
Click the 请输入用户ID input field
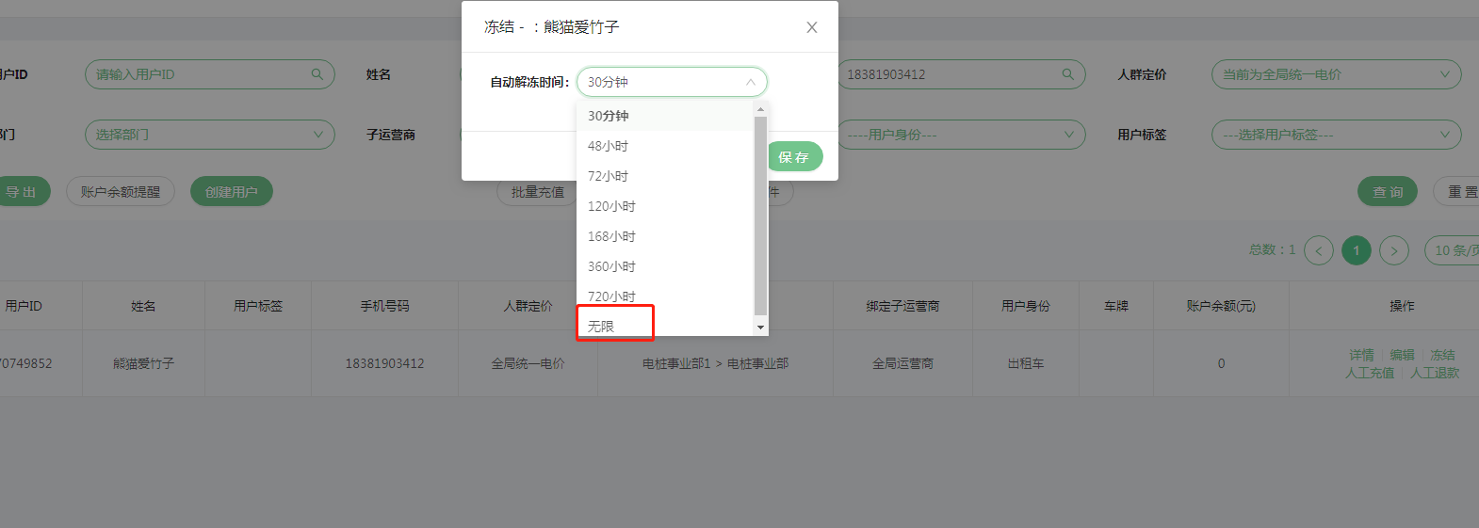tap(198, 74)
